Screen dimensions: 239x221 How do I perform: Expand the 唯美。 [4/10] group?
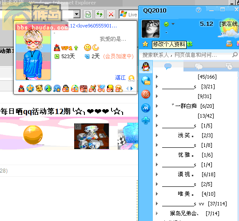coord(157,194)
